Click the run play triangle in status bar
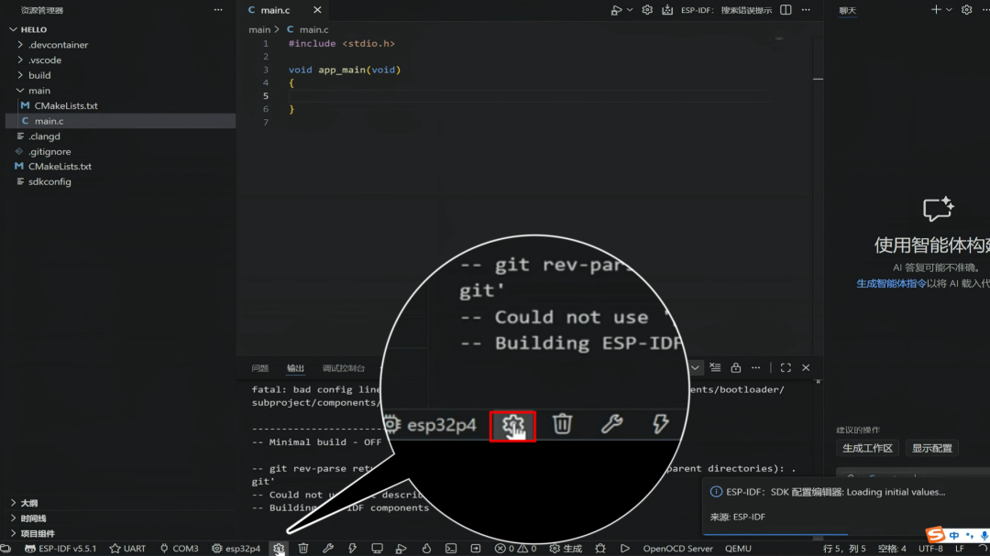Image resolution: width=990 pixels, height=556 pixels. tap(624, 549)
